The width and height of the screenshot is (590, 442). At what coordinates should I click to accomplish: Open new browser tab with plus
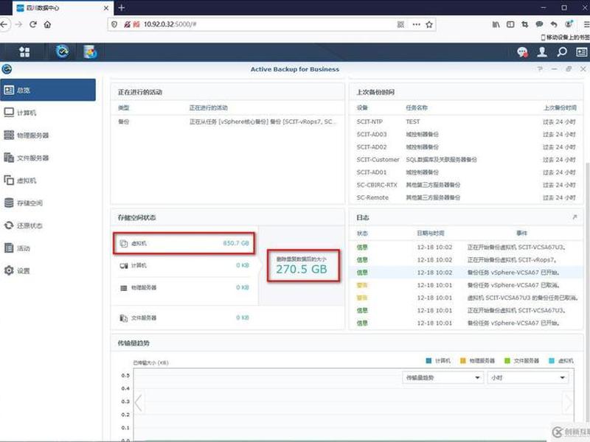[x=121, y=7]
